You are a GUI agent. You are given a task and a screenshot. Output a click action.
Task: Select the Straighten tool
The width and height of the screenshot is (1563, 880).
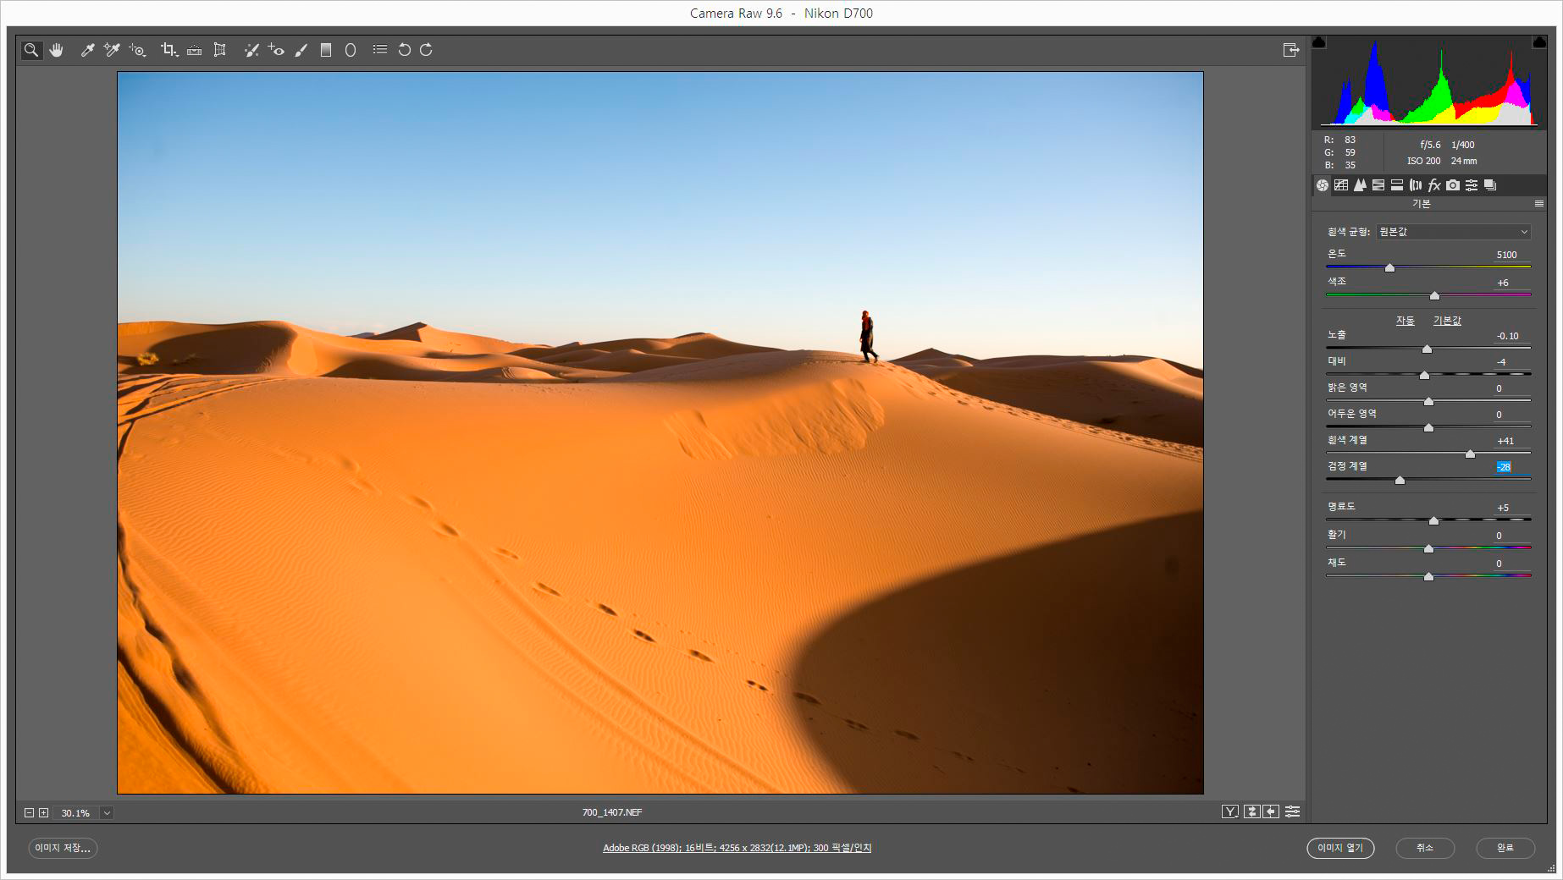click(x=194, y=50)
